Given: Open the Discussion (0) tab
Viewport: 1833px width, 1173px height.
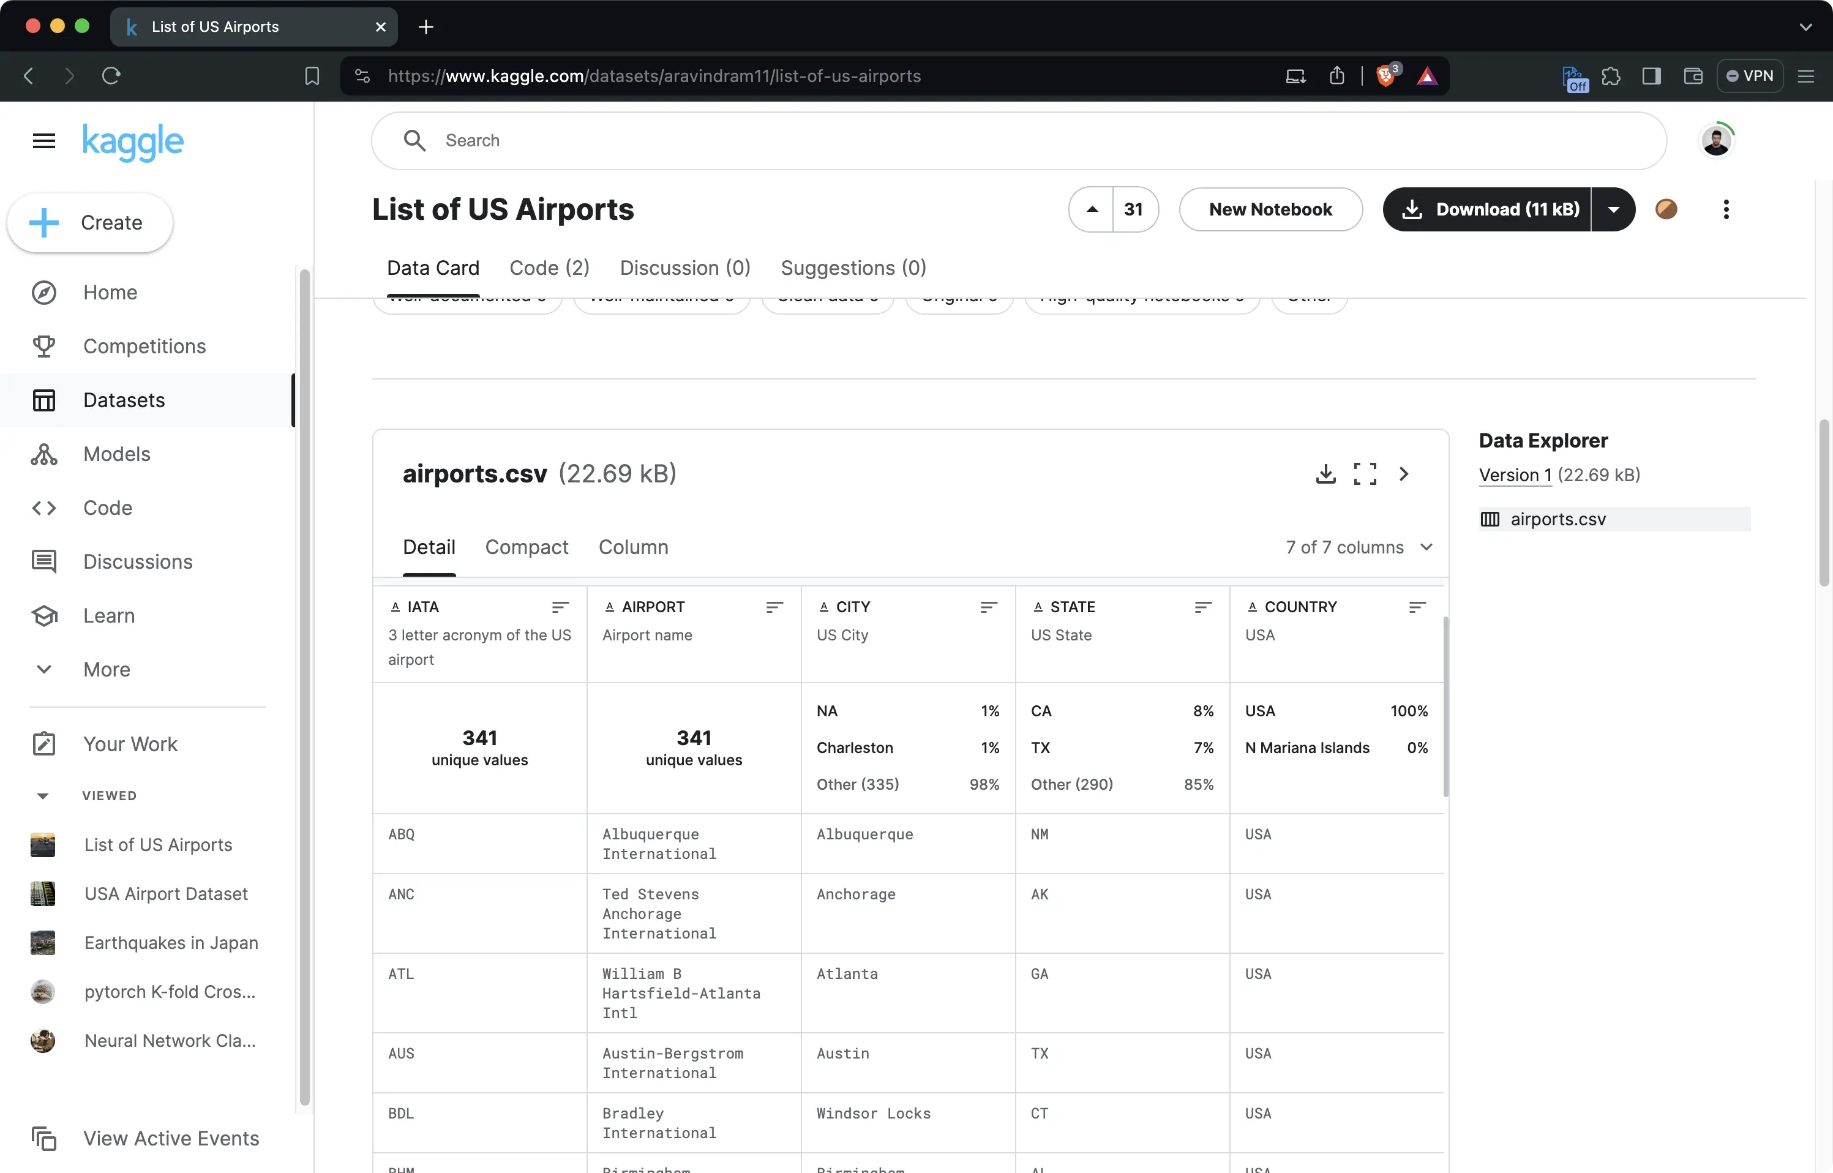Looking at the screenshot, I should pyautogui.click(x=684, y=268).
